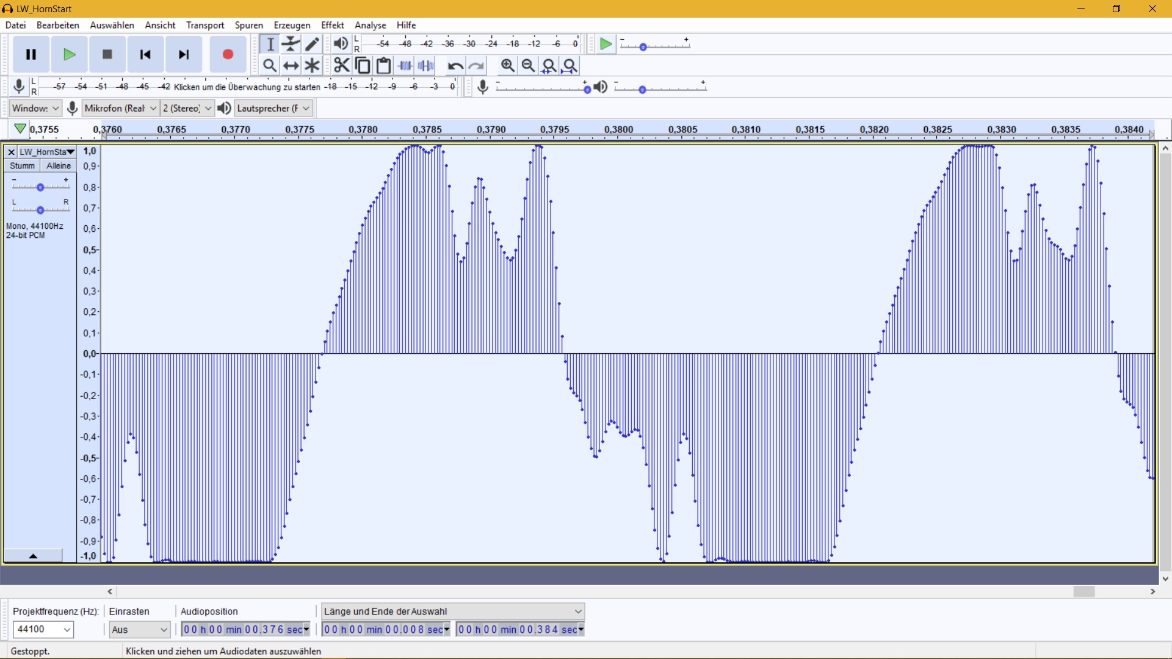Click the Zoom In magnifier icon
Image resolution: width=1172 pixels, height=659 pixels.
pos(507,65)
